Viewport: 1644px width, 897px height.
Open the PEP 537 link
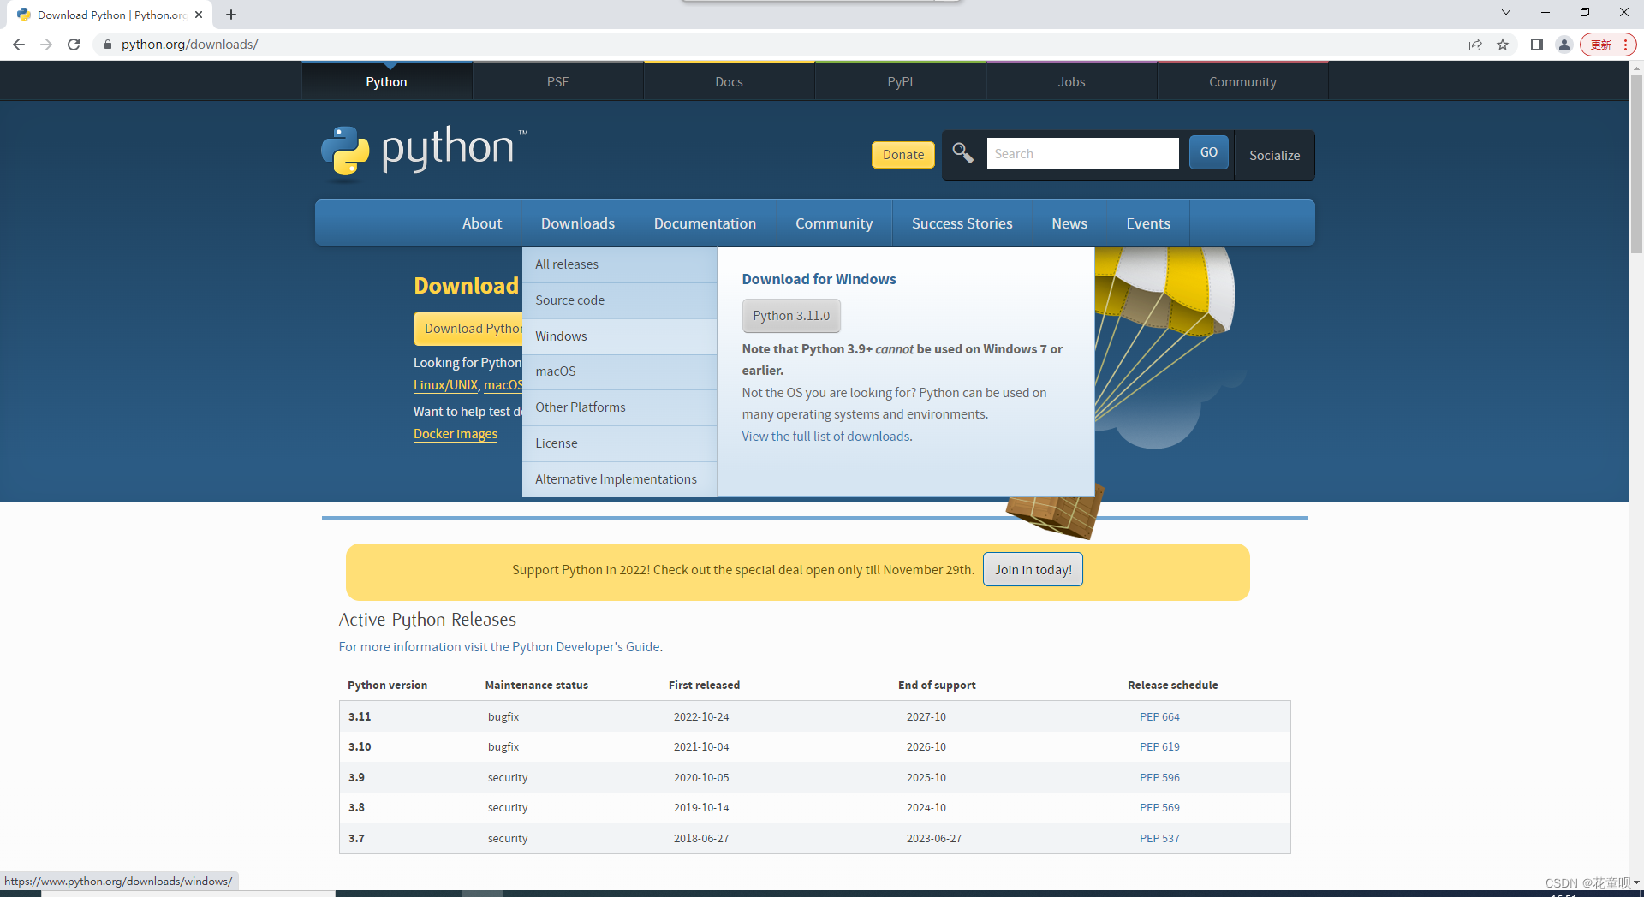point(1159,839)
